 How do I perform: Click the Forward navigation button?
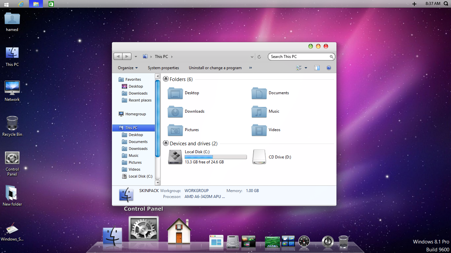tap(127, 57)
